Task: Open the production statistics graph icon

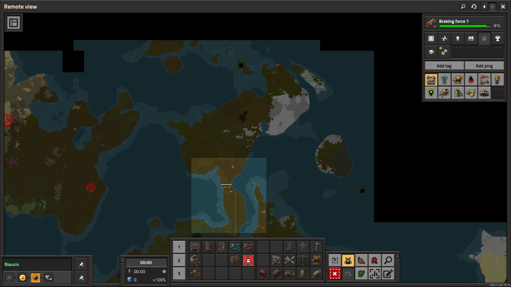Action: [x=444, y=39]
